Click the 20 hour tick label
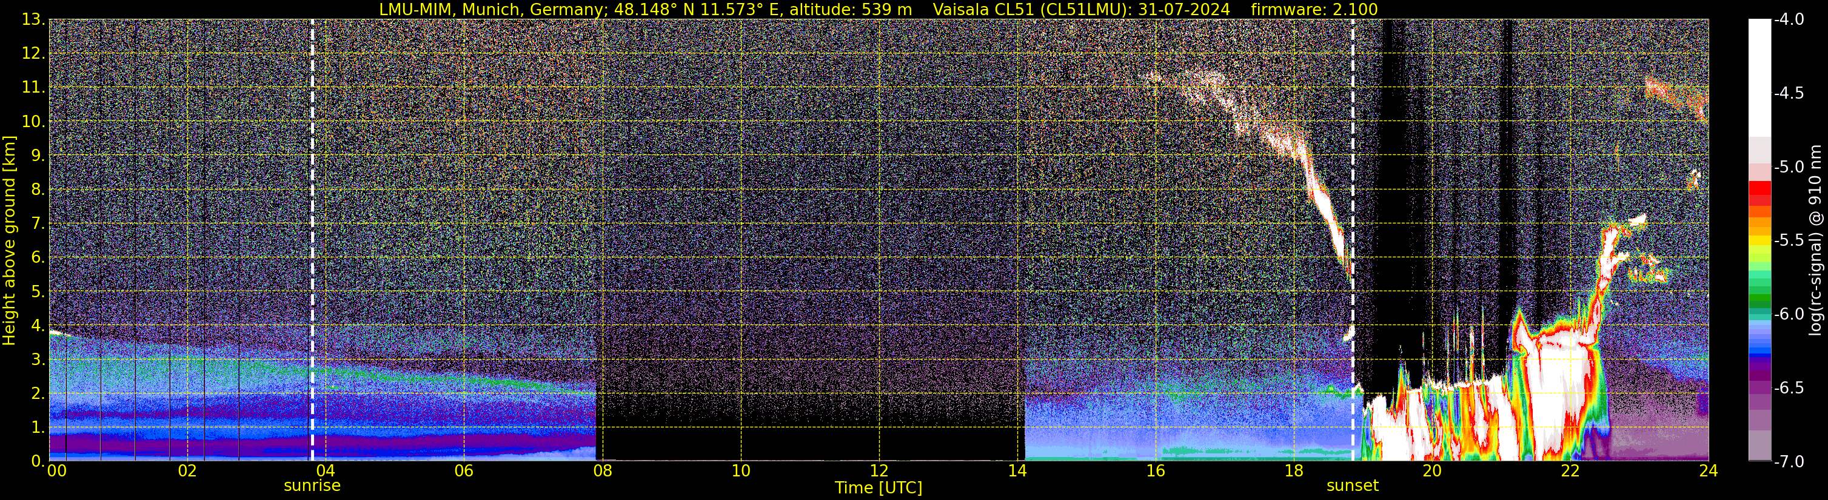 click(1432, 471)
